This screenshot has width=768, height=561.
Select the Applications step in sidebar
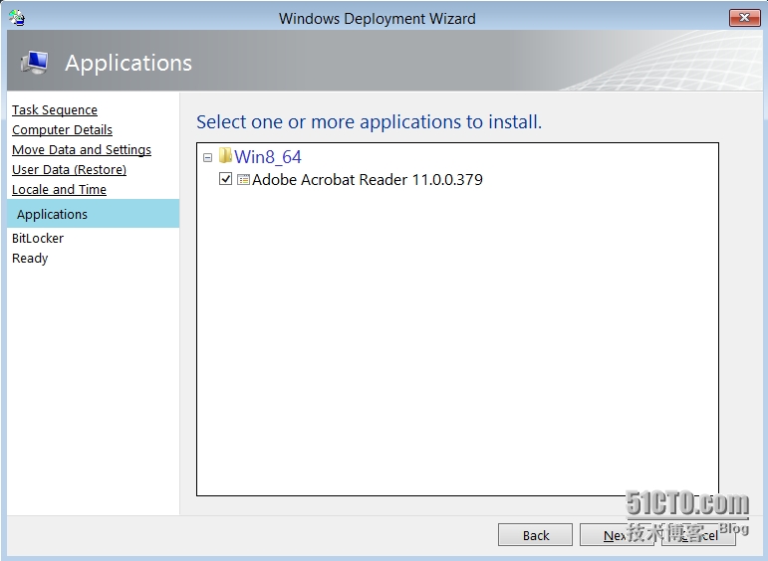point(93,214)
